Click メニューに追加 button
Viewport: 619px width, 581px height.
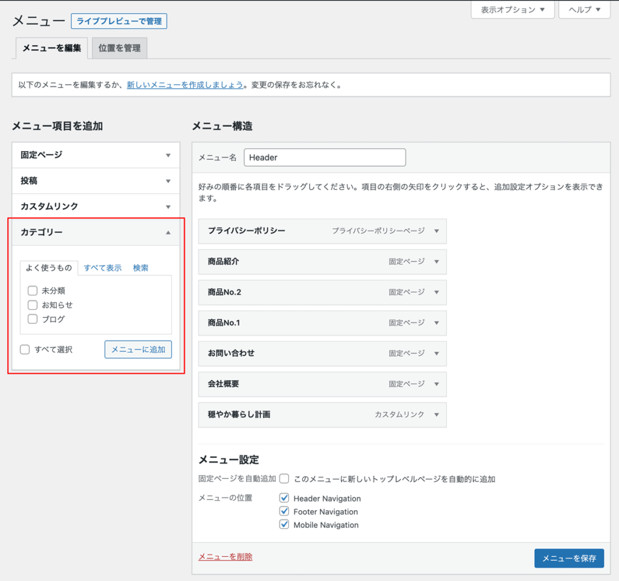point(138,350)
